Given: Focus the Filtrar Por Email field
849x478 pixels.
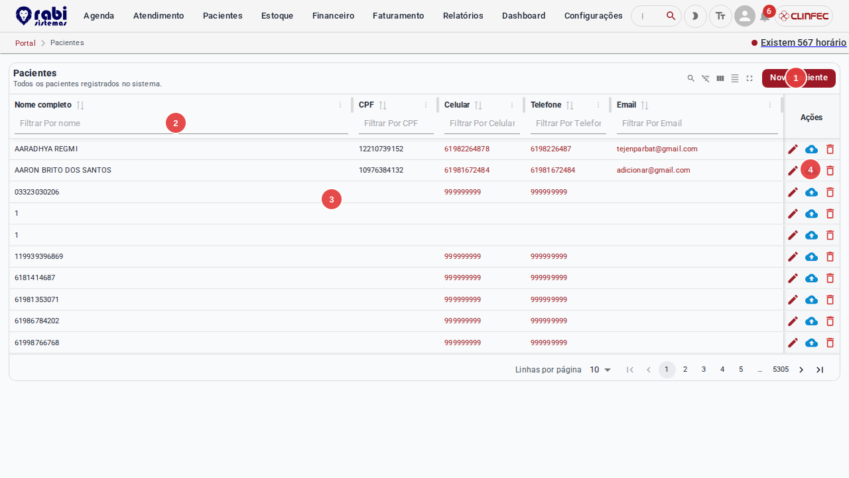Looking at the screenshot, I should point(697,123).
